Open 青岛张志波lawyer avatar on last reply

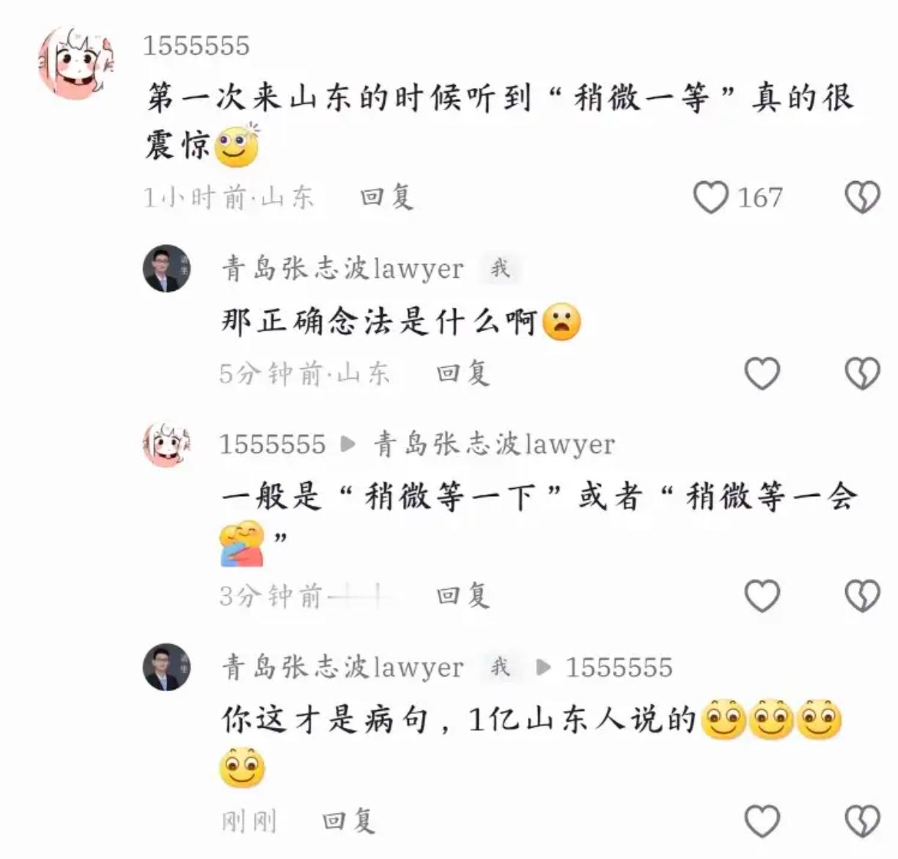point(166,667)
